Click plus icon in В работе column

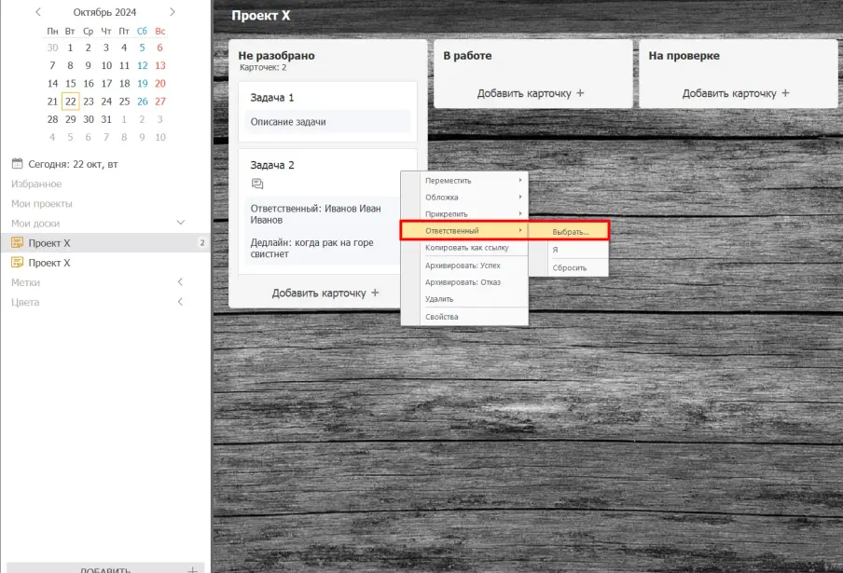click(x=580, y=93)
